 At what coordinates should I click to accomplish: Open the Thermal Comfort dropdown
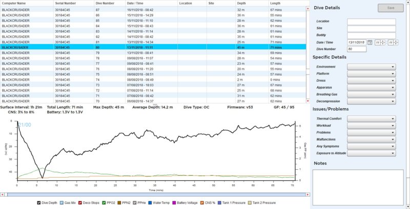pos(371,119)
